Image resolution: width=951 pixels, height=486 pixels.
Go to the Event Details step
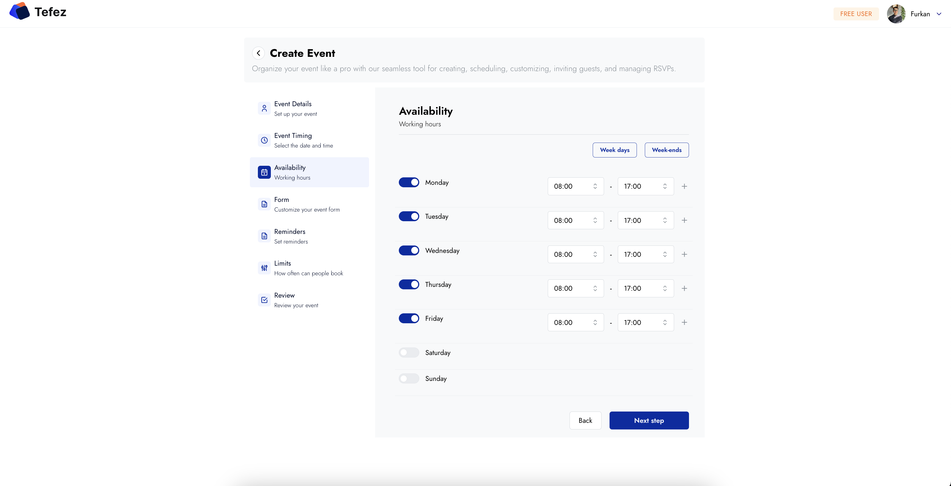click(309, 109)
